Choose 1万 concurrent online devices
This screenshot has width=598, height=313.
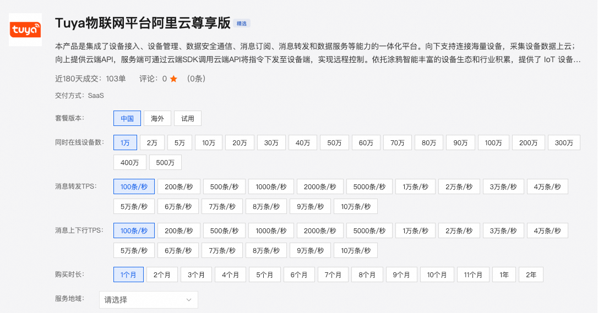[x=125, y=143]
